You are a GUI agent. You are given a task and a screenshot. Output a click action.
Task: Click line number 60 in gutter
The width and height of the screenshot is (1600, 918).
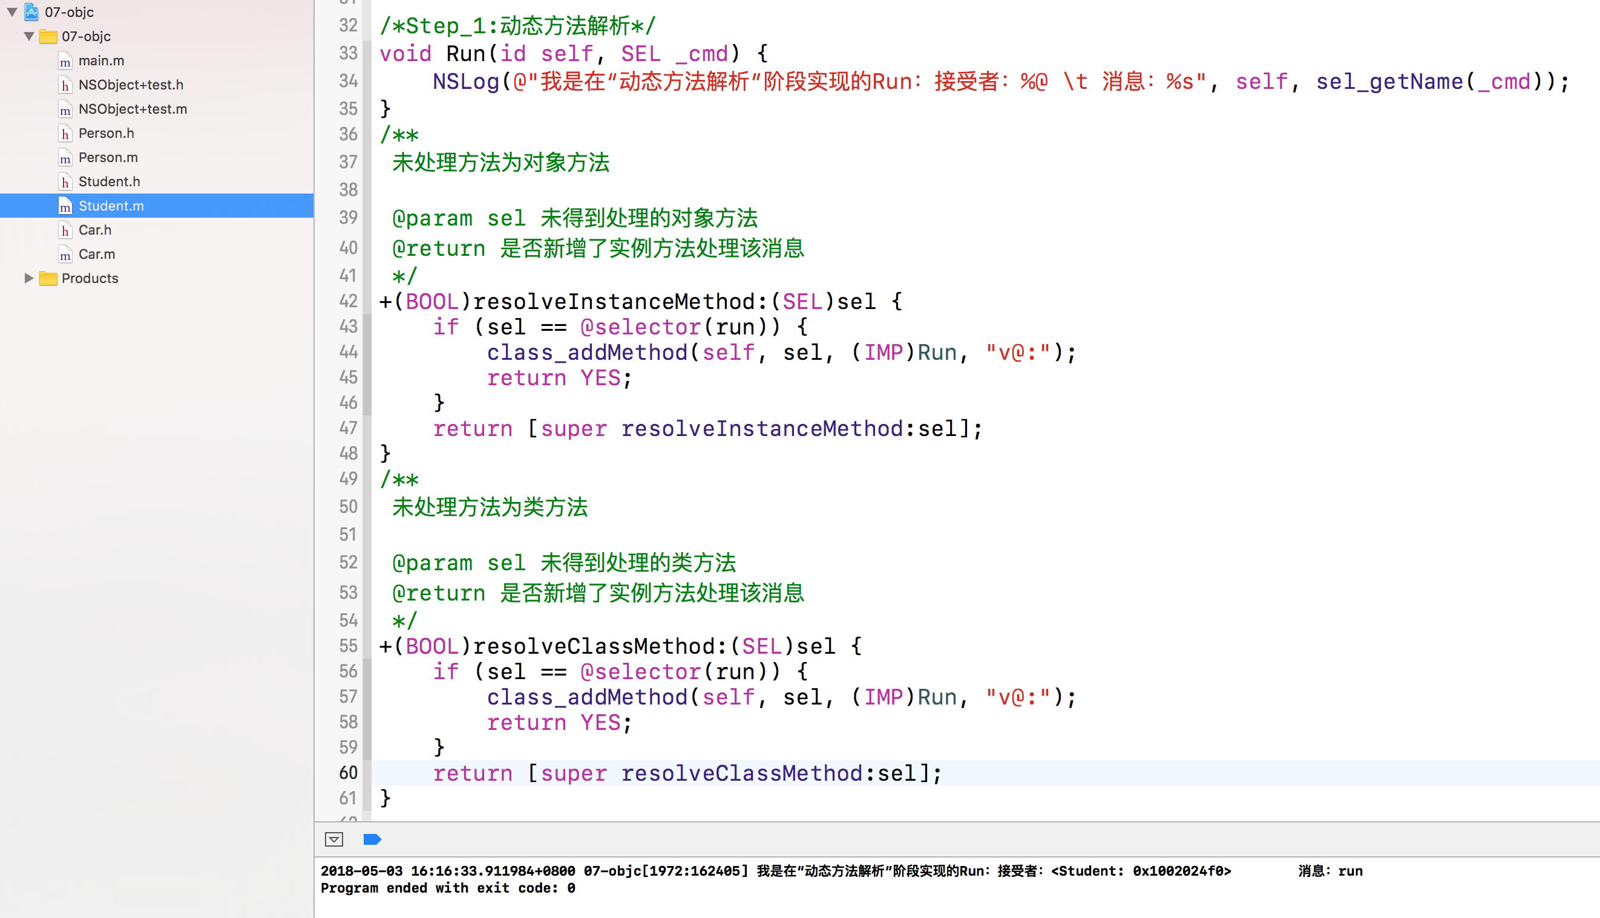tap(349, 773)
